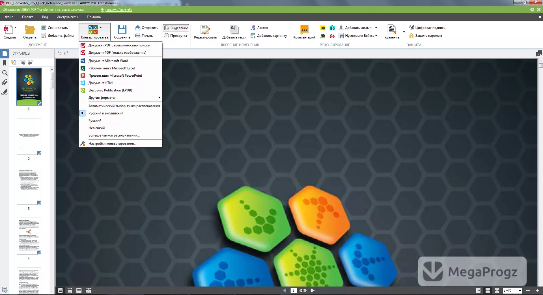Rotate the page right in thumbnails toolbar
This screenshot has height=295, width=543.
click(x=30, y=62)
